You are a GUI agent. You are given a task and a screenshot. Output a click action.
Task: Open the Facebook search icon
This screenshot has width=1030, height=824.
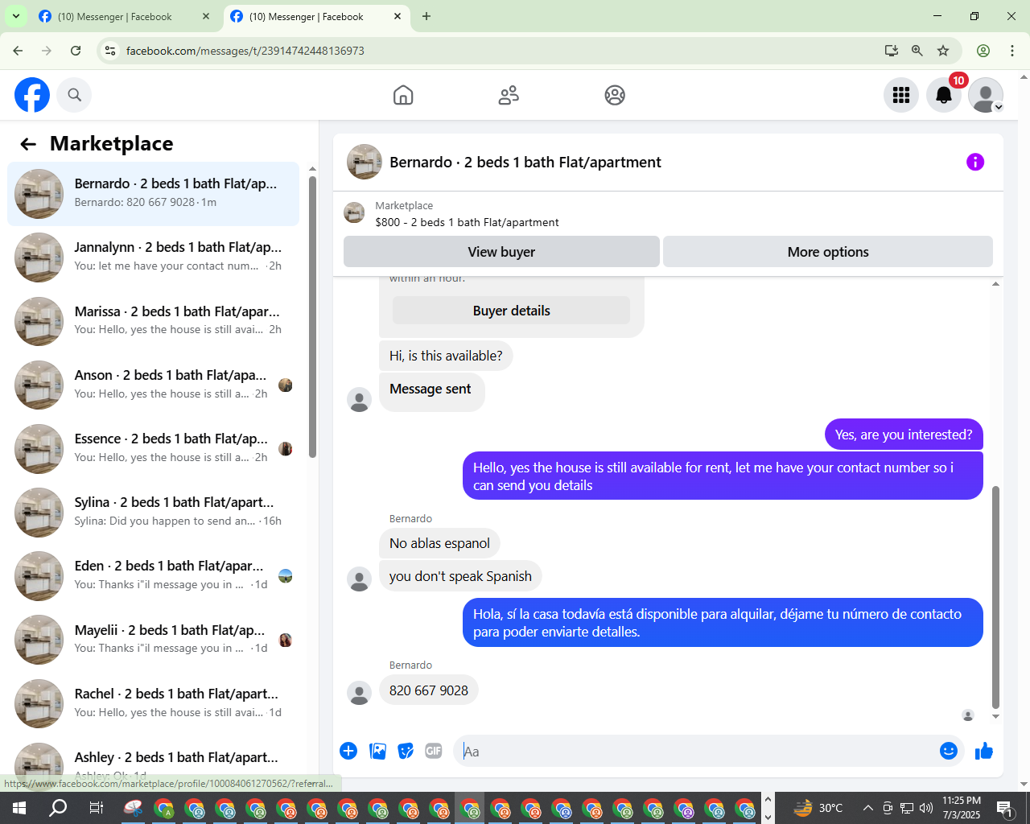click(74, 95)
